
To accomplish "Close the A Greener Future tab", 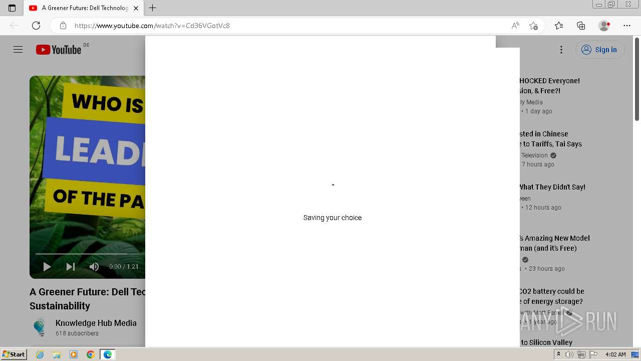I will (x=136, y=8).
